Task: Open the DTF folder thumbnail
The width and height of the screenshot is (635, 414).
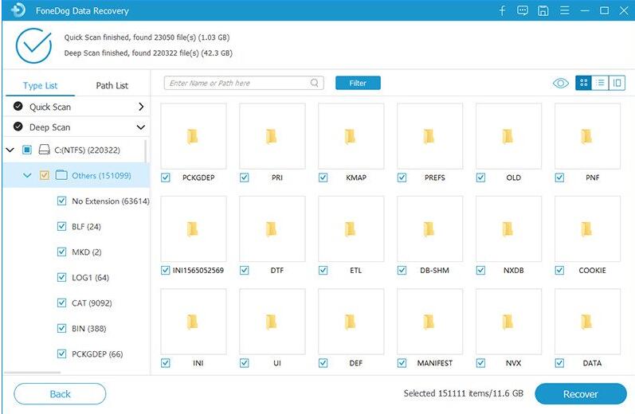Action: click(x=272, y=228)
